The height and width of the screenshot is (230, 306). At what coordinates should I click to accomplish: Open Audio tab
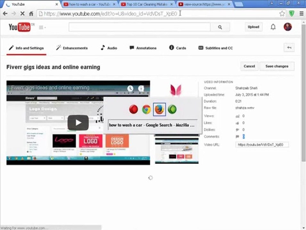pyautogui.click(x=109, y=48)
